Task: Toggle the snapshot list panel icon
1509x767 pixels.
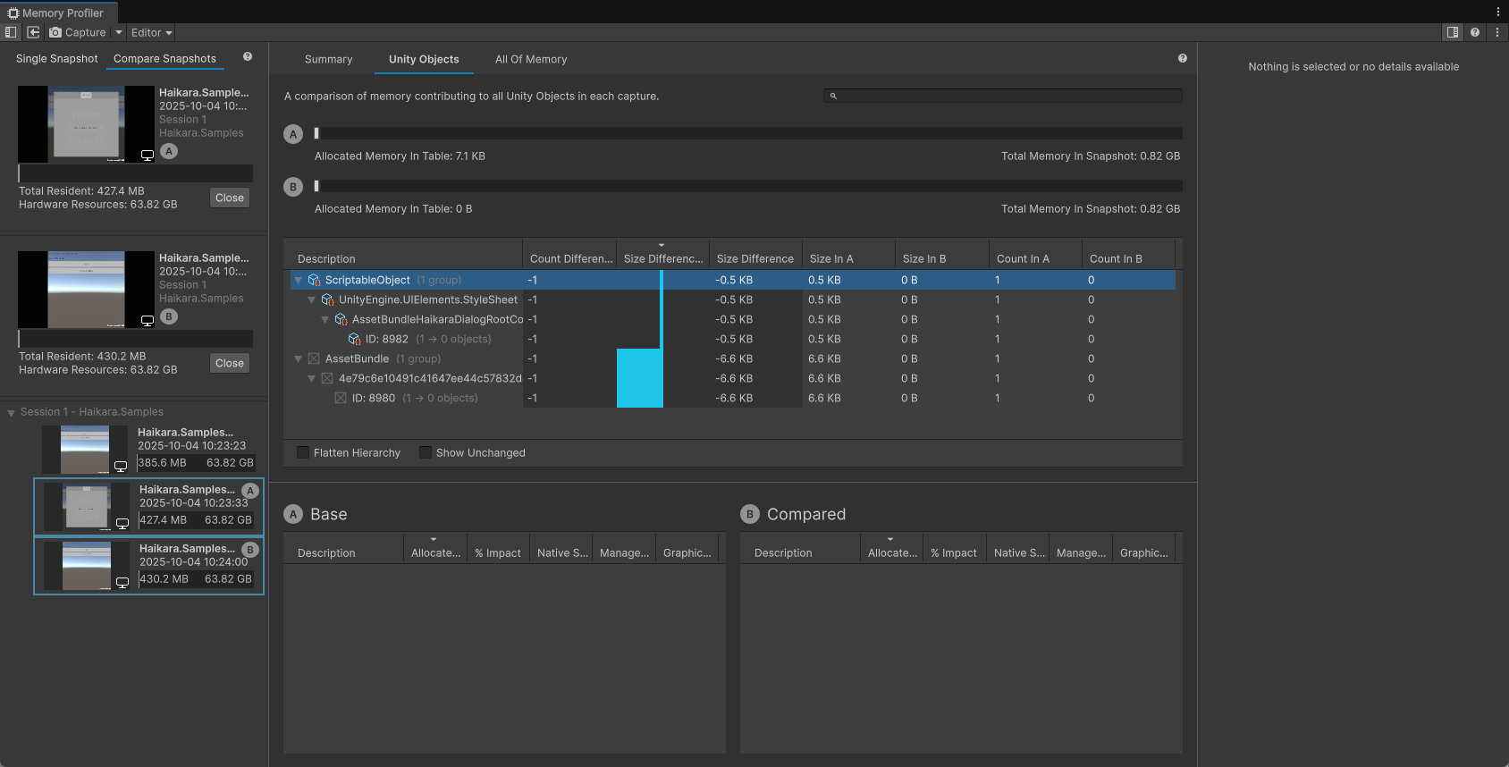Action: (x=11, y=32)
